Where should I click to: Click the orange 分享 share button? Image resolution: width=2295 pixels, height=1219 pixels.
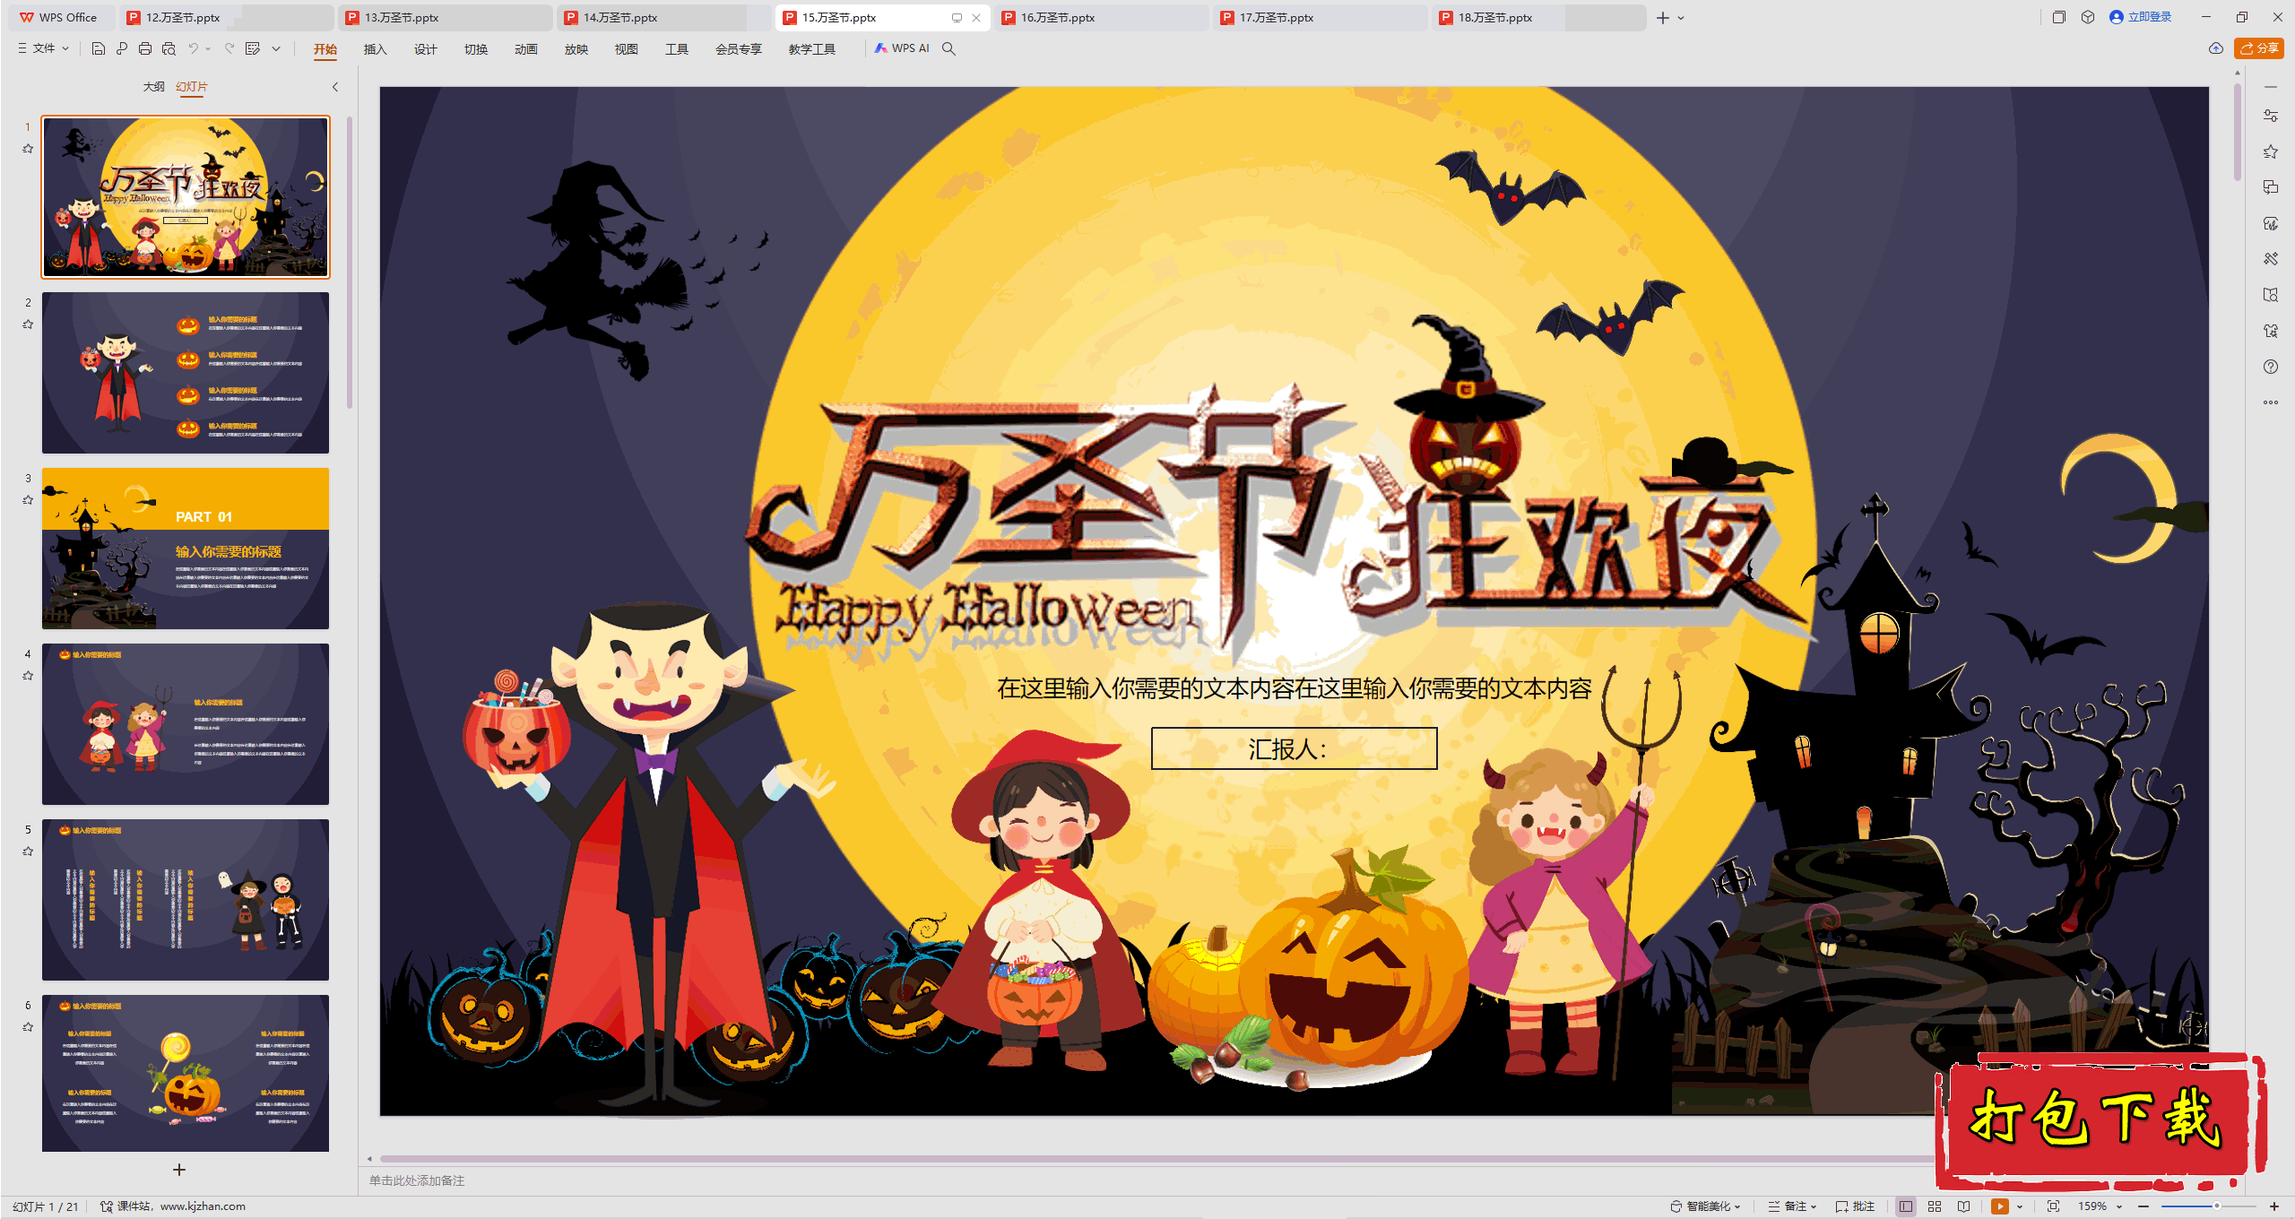click(x=2259, y=48)
